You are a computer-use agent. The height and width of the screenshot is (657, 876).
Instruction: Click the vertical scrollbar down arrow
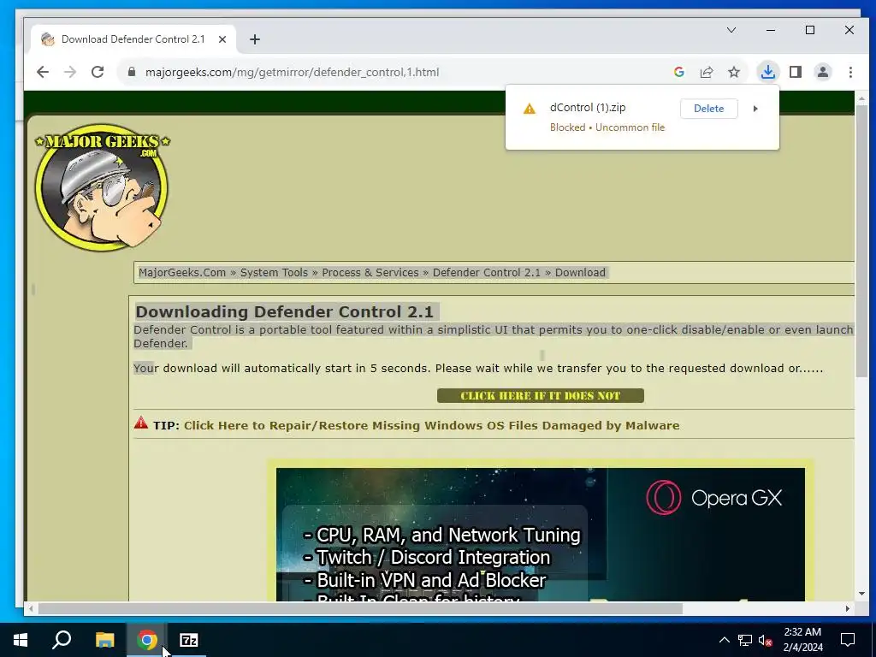coord(861,594)
